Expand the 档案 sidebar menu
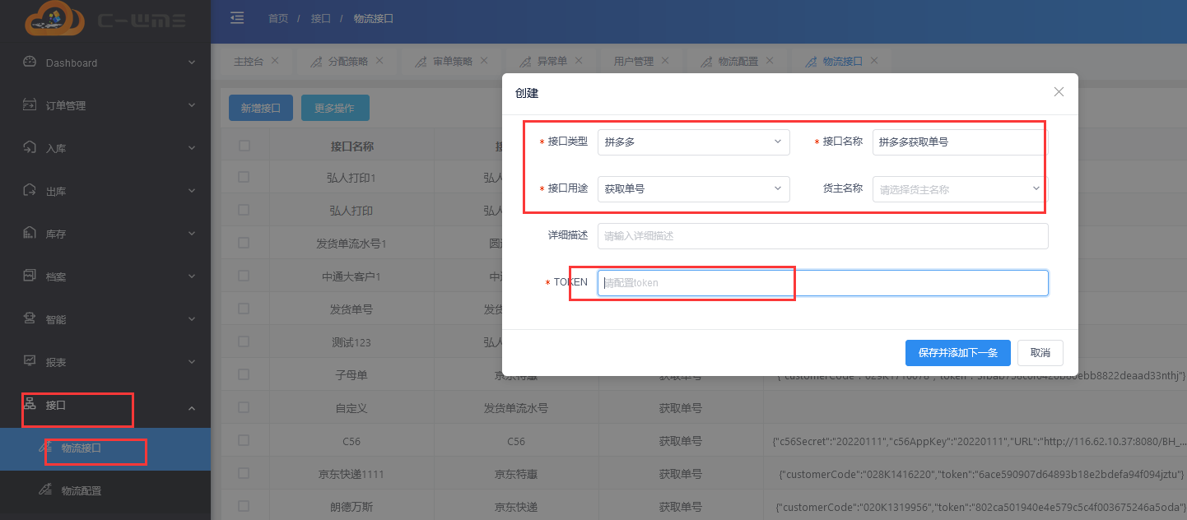 (x=192, y=276)
